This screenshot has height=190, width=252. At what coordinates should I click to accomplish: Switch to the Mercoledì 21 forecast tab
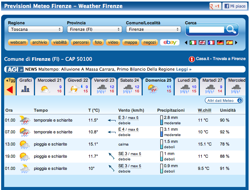(49, 86)
